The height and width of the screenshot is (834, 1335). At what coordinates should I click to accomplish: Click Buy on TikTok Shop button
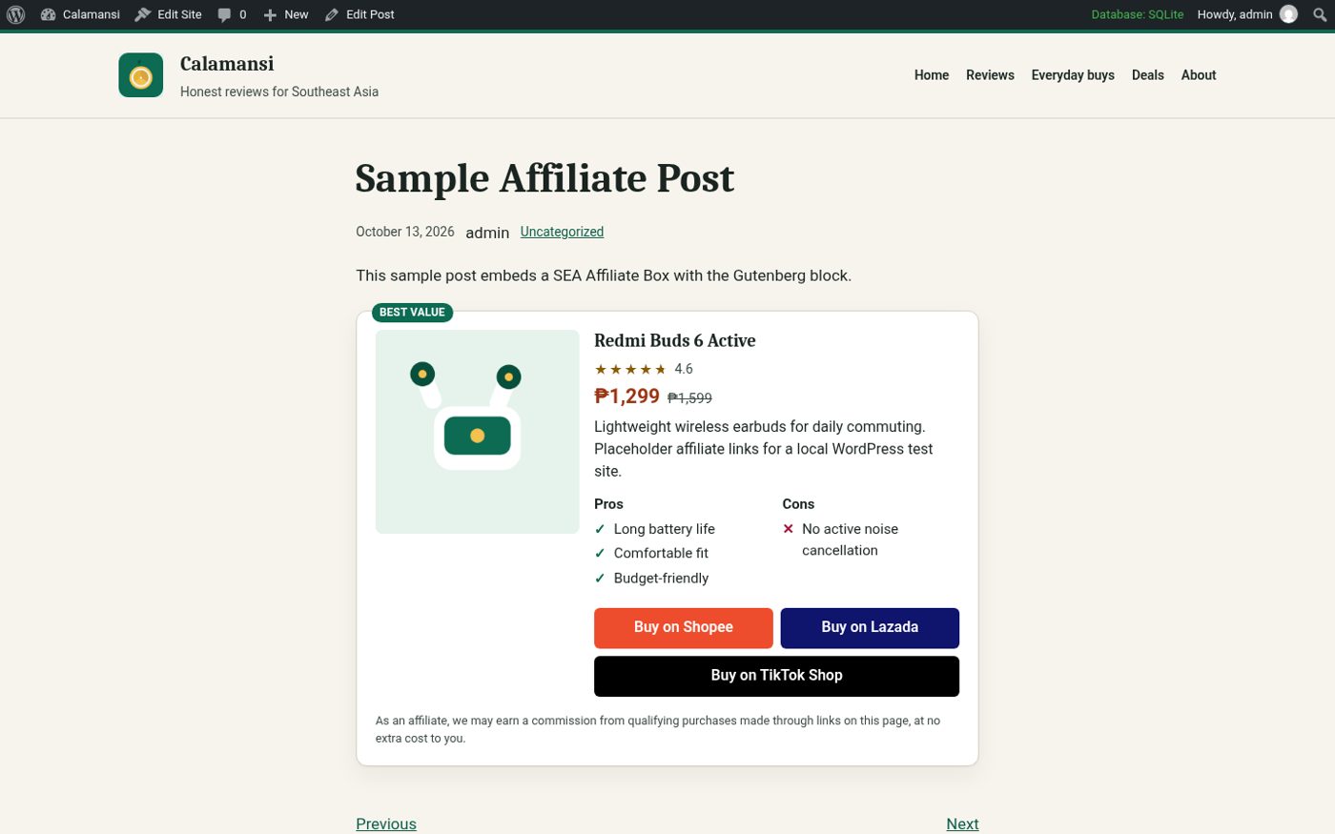tap(776, 676)
